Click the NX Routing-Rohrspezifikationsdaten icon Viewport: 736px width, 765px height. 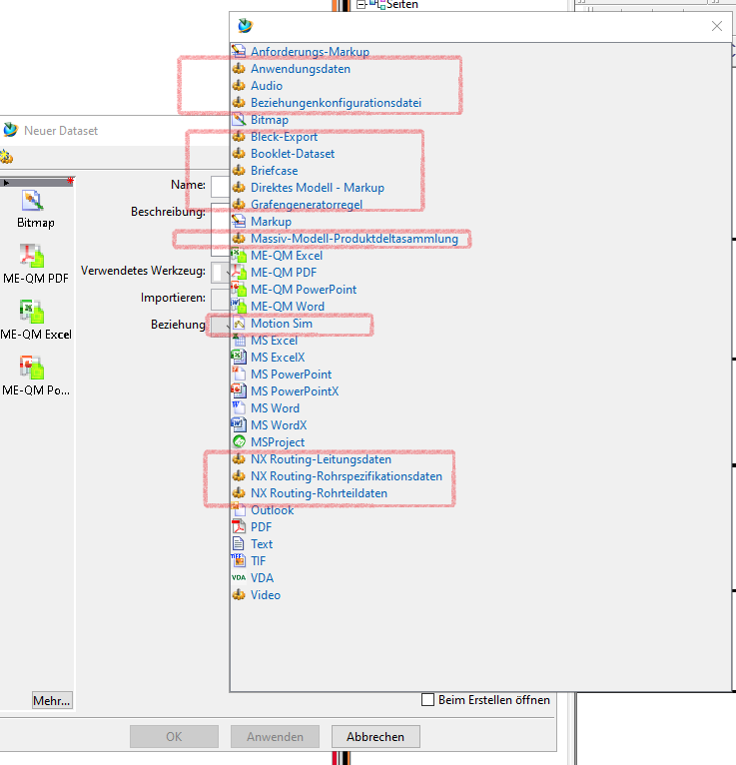[x=239, y=476]
